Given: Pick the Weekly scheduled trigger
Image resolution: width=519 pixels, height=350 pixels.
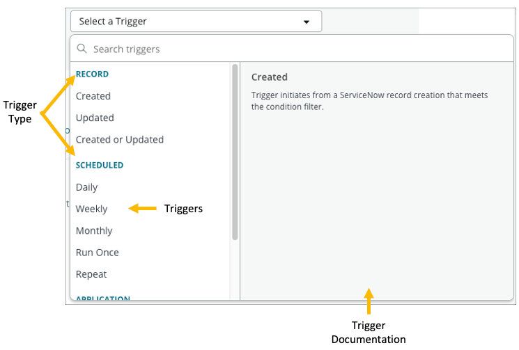Looking at the screenshot, I should (92, 209).
